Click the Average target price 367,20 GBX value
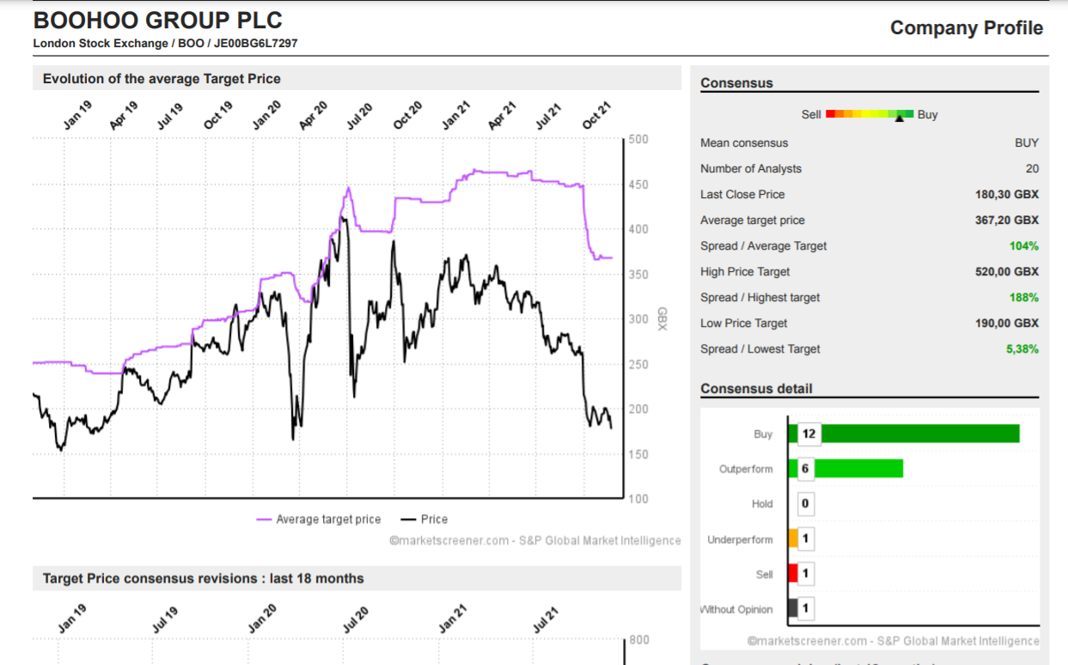Screen dimensions: 1068x665 coord(1006,221)
